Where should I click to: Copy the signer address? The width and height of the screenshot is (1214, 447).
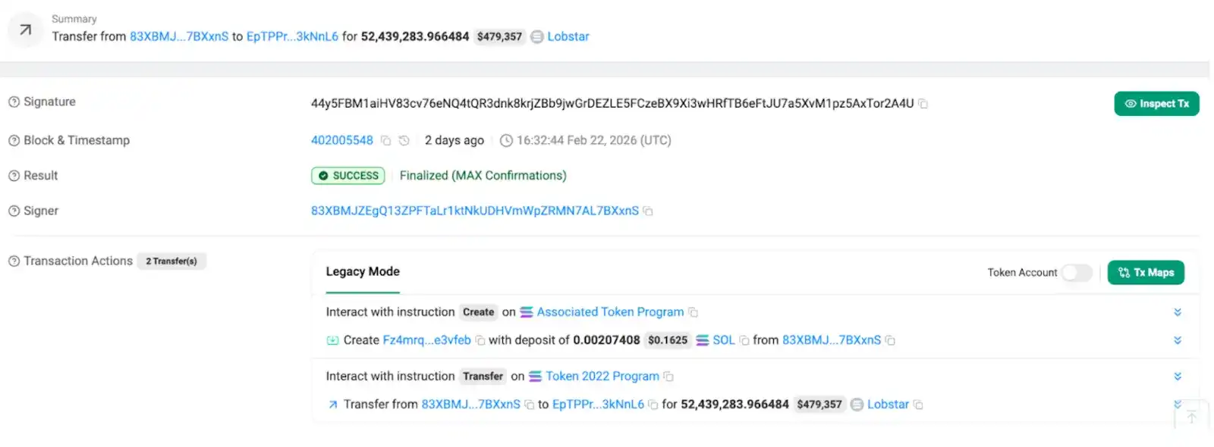(648, 211)
